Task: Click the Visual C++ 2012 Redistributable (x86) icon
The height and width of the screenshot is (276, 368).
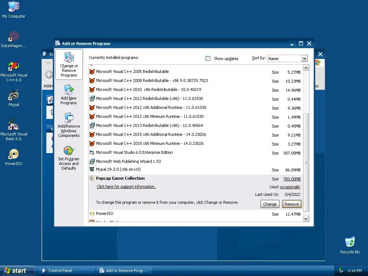Action: pyautogui.click(x=92, y=98)
